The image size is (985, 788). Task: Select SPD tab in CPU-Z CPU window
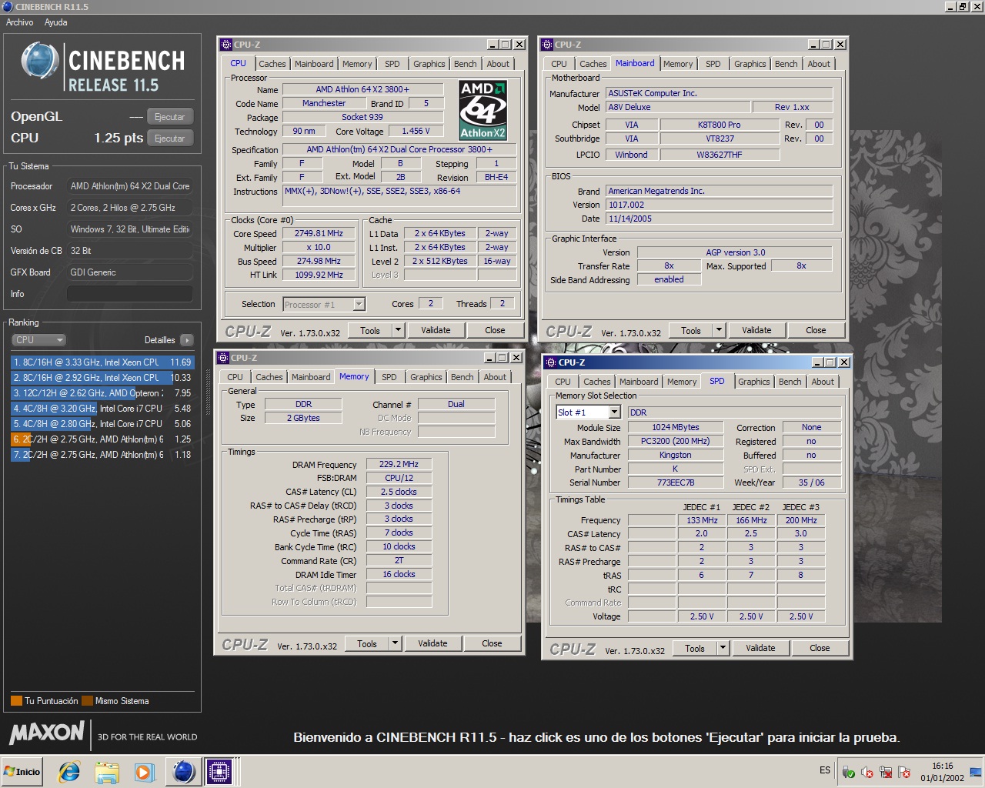pyautogui.click(x=392, y=64)
